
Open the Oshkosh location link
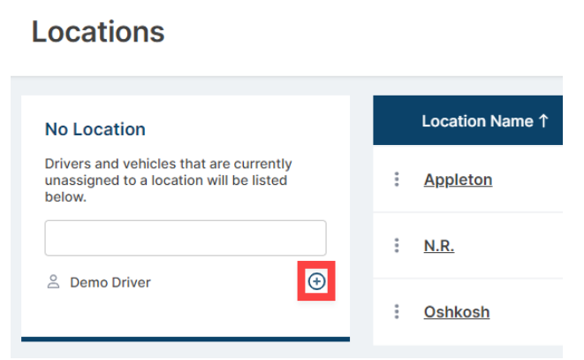coord(457,312)
